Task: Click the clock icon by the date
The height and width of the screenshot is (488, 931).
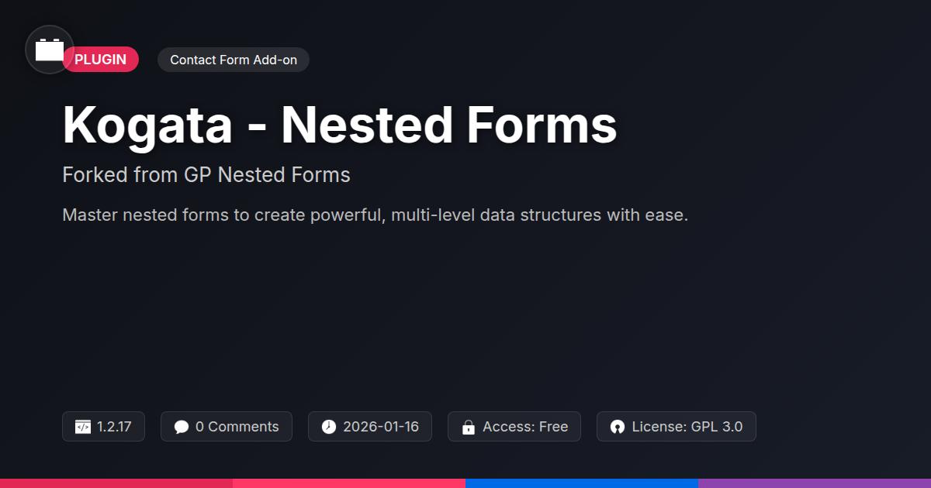Action: click(x=329, y=427)
